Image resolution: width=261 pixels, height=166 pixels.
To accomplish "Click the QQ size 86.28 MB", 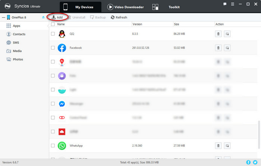I will click(x=179, y=34).
